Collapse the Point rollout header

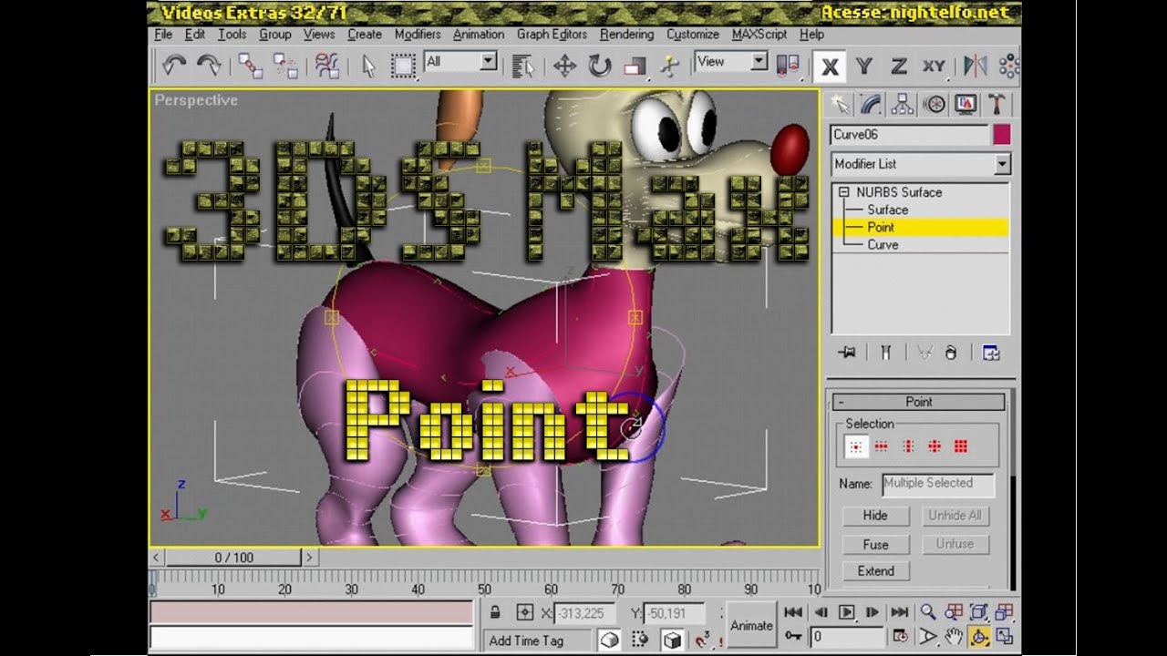tap(919, 402)
